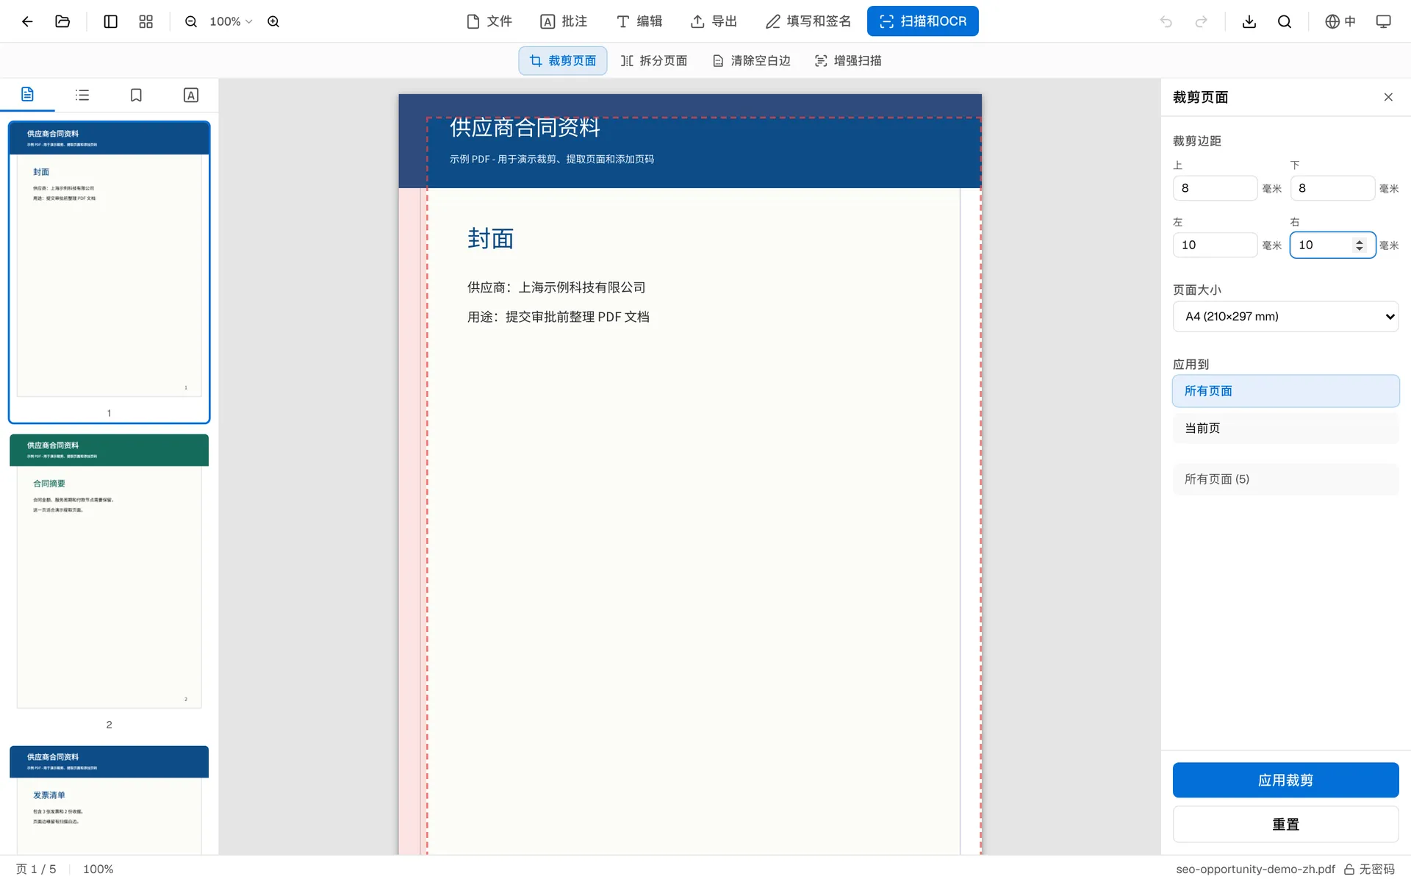
Task: Select page 1 thumbnail
Action: click(109, 272)
